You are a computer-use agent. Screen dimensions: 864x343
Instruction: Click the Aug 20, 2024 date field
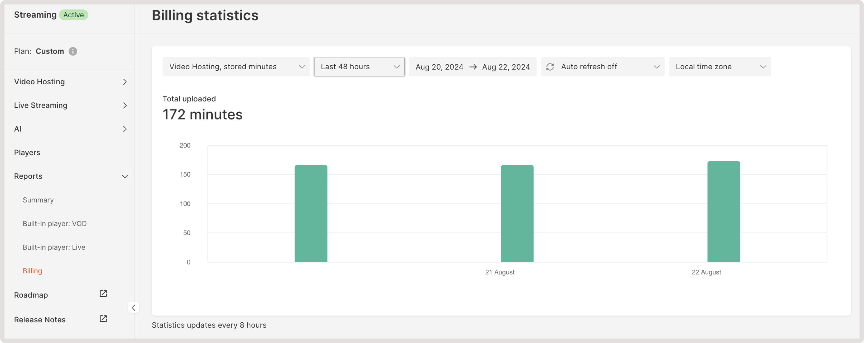pyautogui.click(x=439, y=67)
